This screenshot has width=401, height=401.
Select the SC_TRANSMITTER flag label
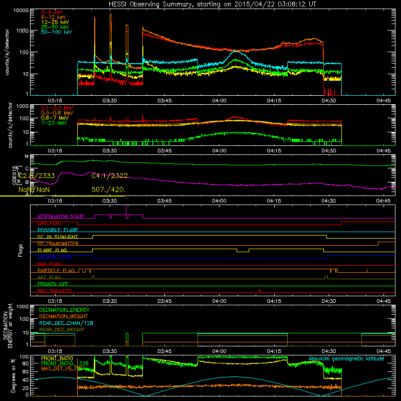tap(58, 244)
